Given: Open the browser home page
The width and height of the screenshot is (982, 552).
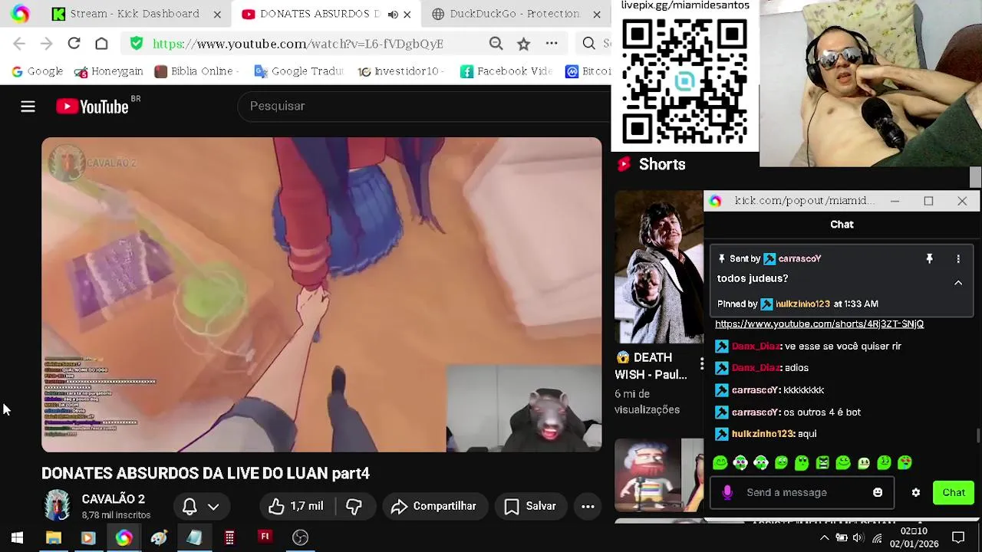Looking at the screenshot, I should coord(101,44).
